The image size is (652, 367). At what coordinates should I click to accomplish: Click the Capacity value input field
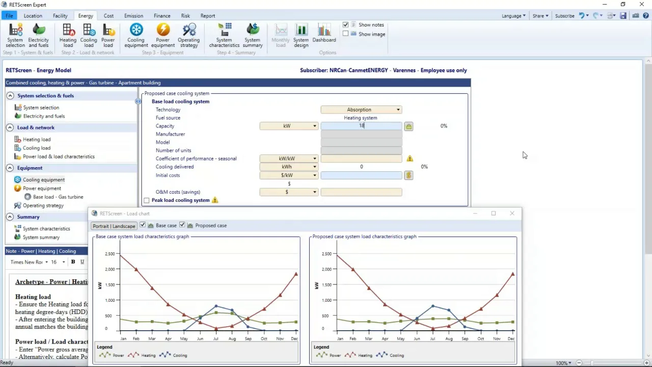(361, 126)
